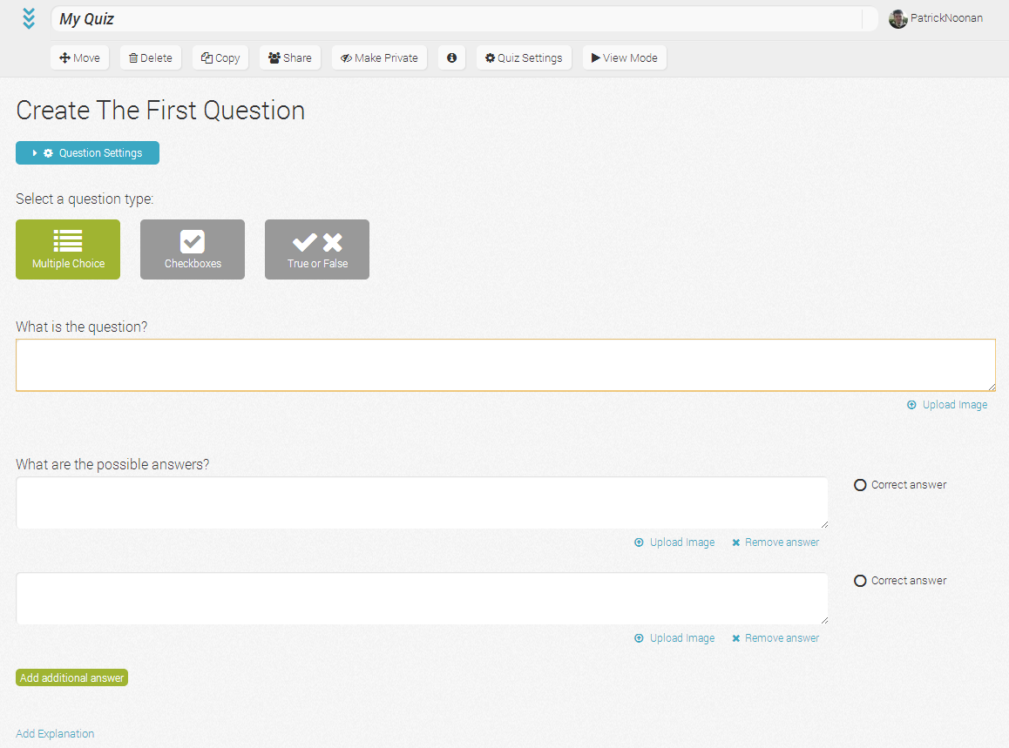1009x748 pixels.
Task: Click the double chevron logo icon
Action: (30, 18)
